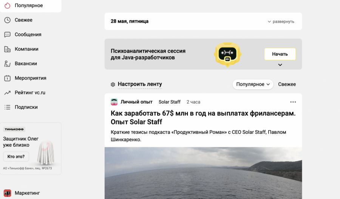Open the Маркетинг section in sidebar
Image resolution: width=340 pixels, height=199 pixels.
point(27,193)
